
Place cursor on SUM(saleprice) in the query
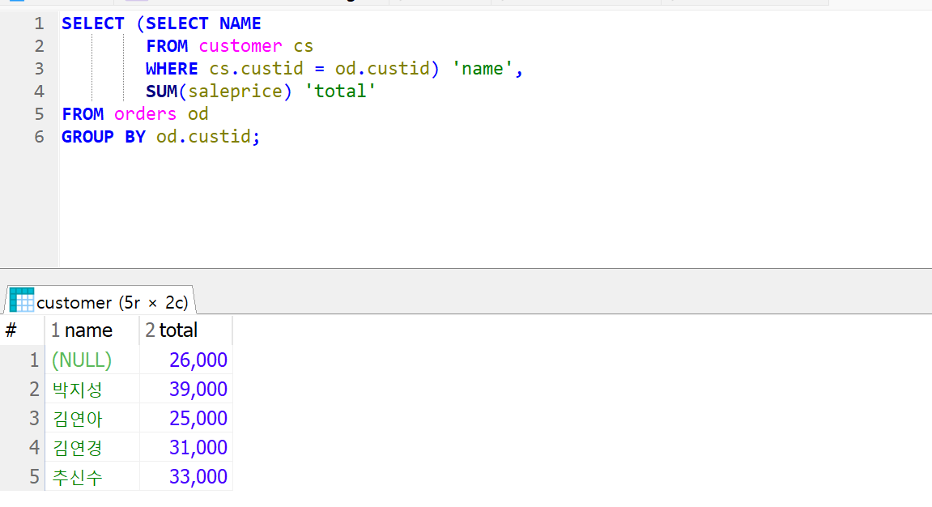click(219, 92)
